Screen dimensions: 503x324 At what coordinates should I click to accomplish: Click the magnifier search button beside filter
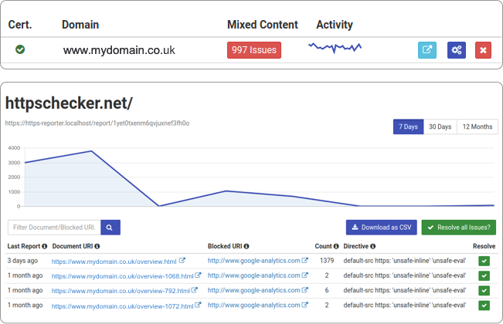[111, 228]
